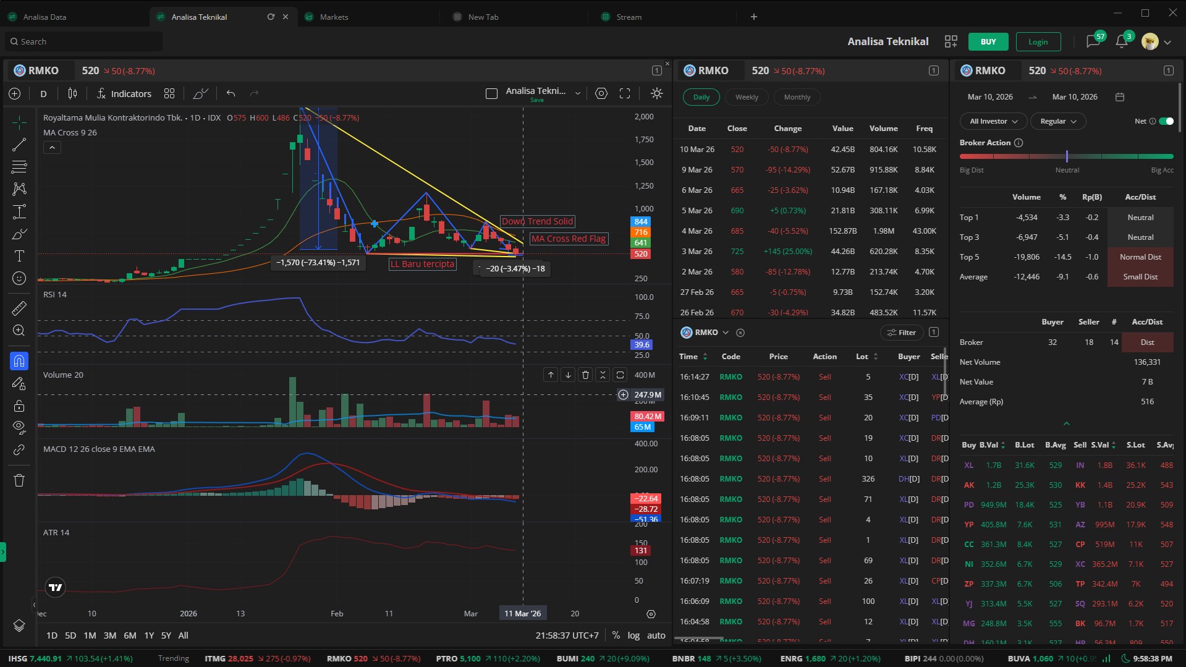Enter fullscreen chart mode

pos(625,93)
